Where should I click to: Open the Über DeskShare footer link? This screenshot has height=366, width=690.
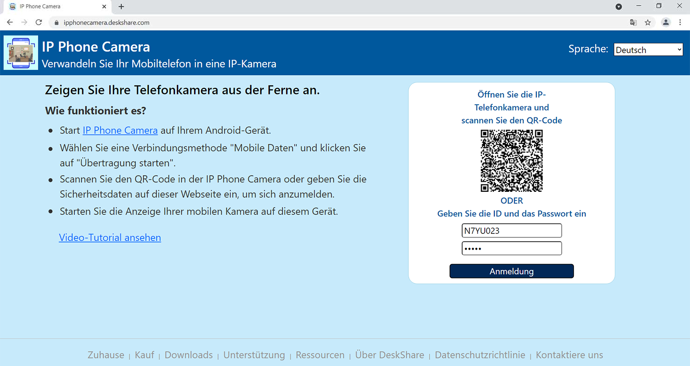[x=390, y=355]
